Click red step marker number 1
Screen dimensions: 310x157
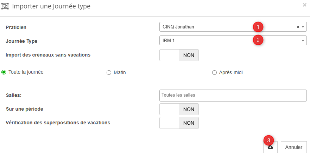click(x=258, y=27)
